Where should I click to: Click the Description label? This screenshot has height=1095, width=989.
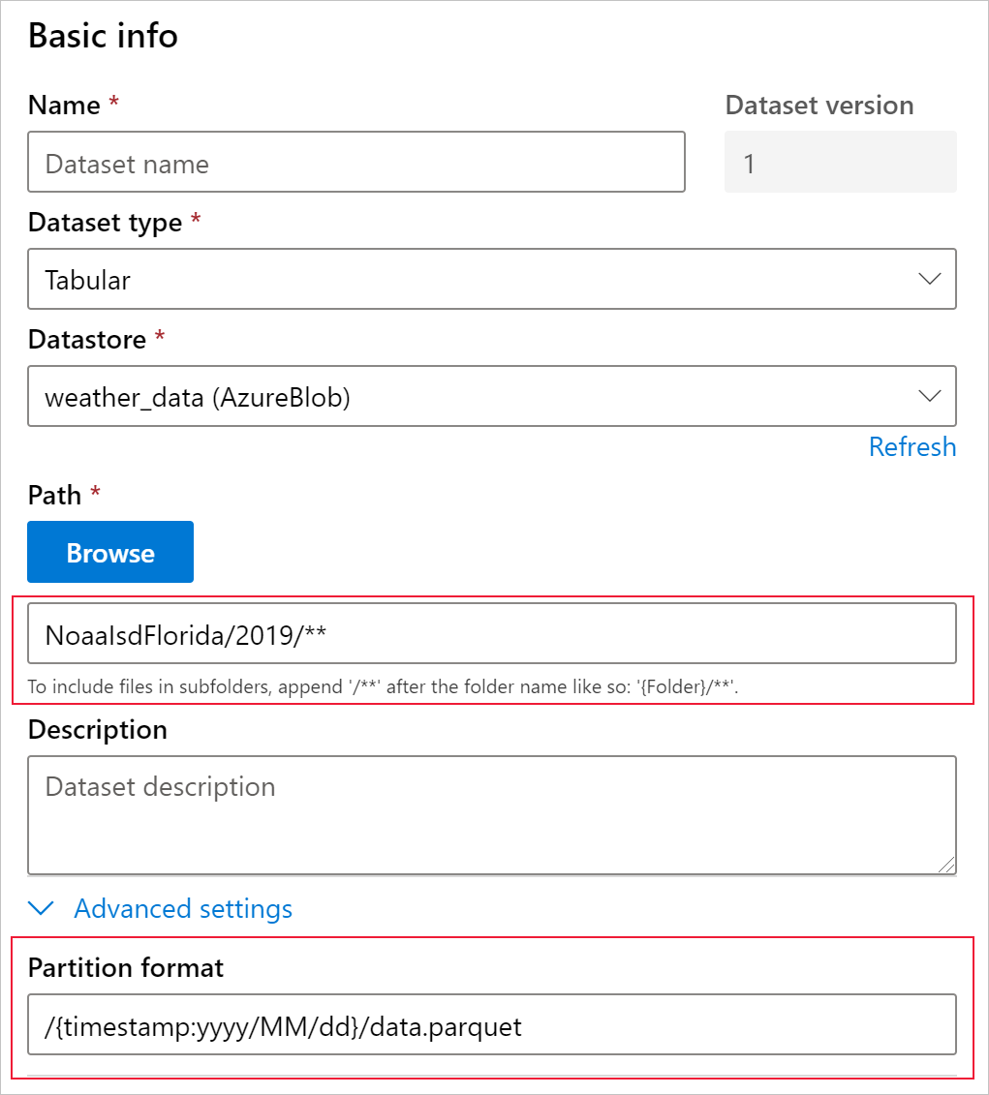click(x=98, y=729)
